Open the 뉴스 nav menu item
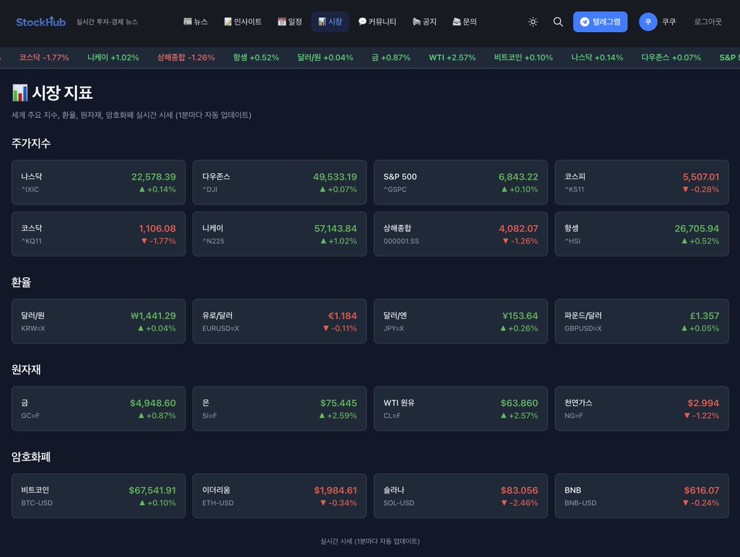The image size is (740, 557). point(195,22)
